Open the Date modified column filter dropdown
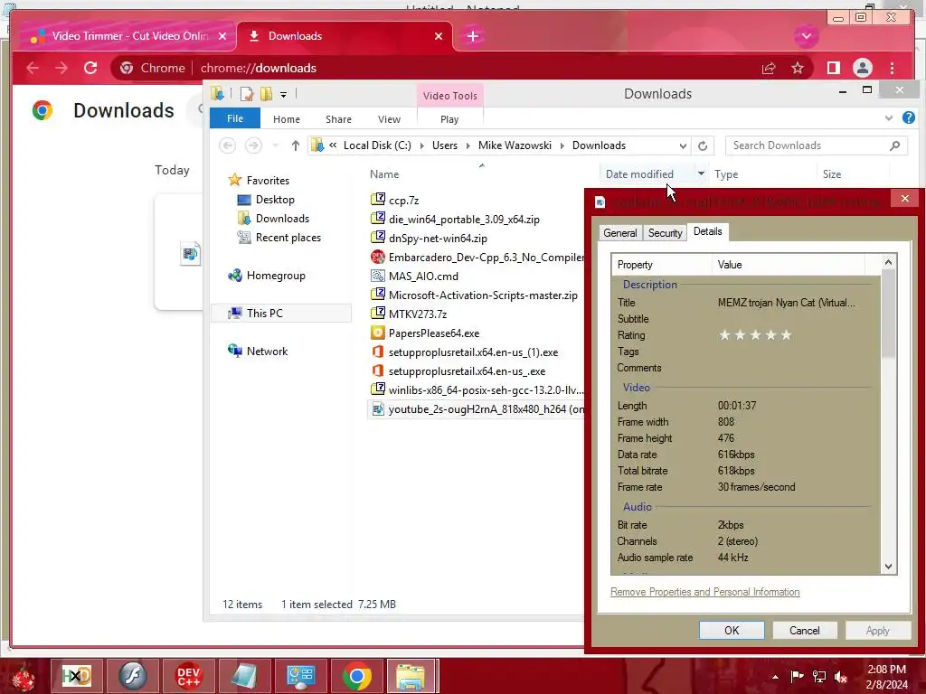Viewport: 926px width, 694px height. coord(701,173)
